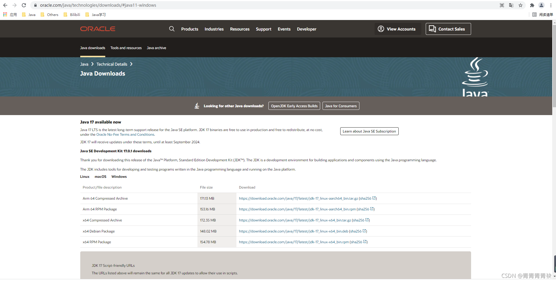The width and height of the screenshot is (556, 281).
Task: Open the Chrome three-dot menu
Action: tap(551, 5)
